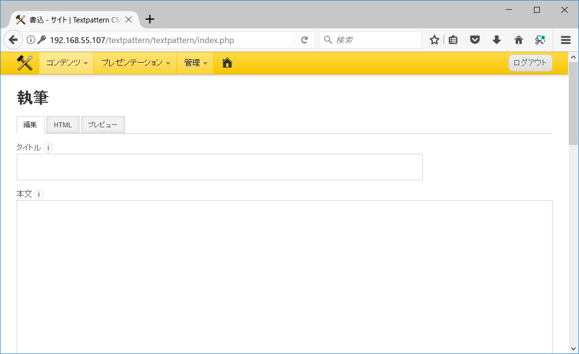Select the 編集 tab
Viewport: 579px width, 354px height.
coord(30,124)
